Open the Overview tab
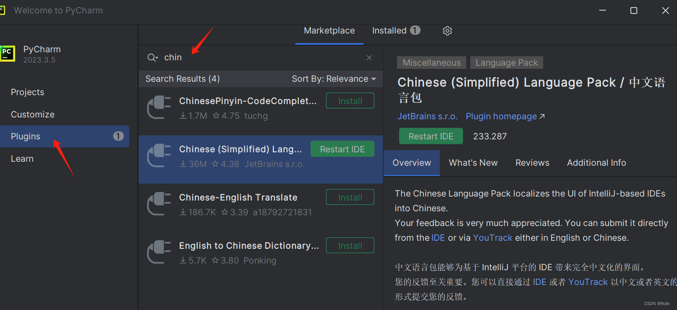677x310 pixels. pos(412,163)
